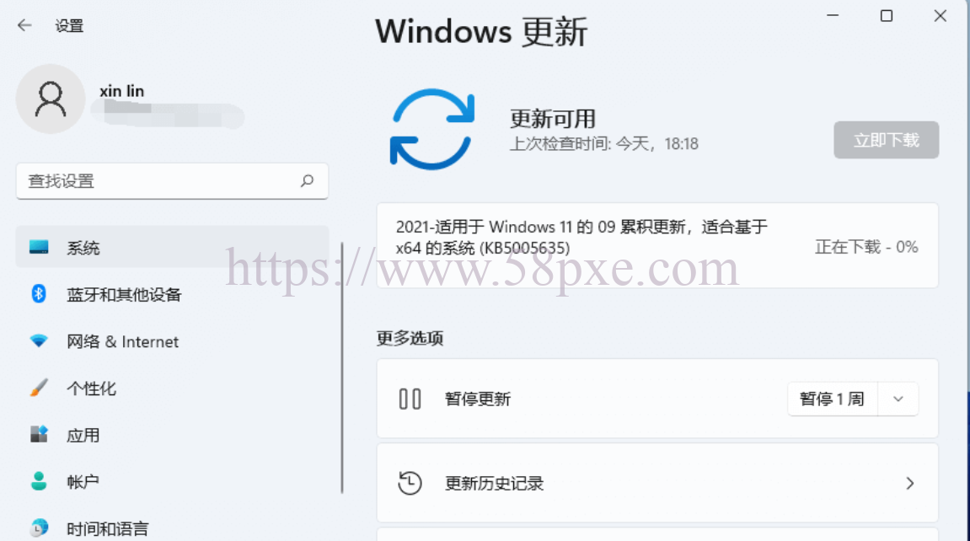970x541 pixels.
Task: Open the 网络 & Internet menu item
Action: [172, 341]
